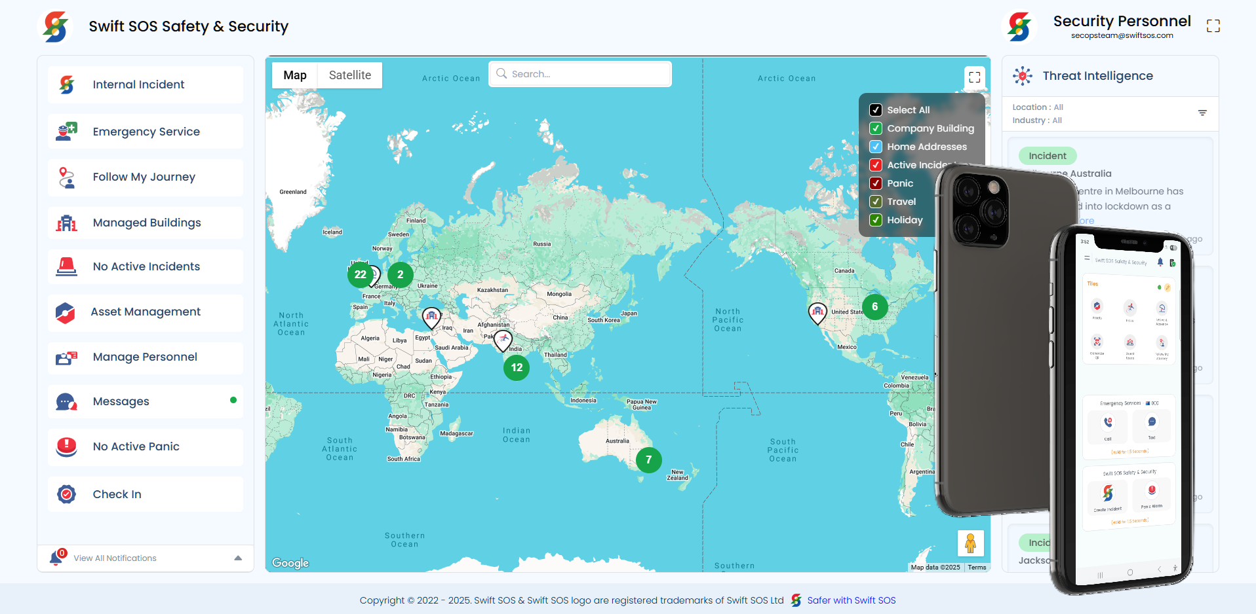Click the Messages green status dot
Image resolution: width=1256 pixels, height=614 pixels.
[233, 400]
